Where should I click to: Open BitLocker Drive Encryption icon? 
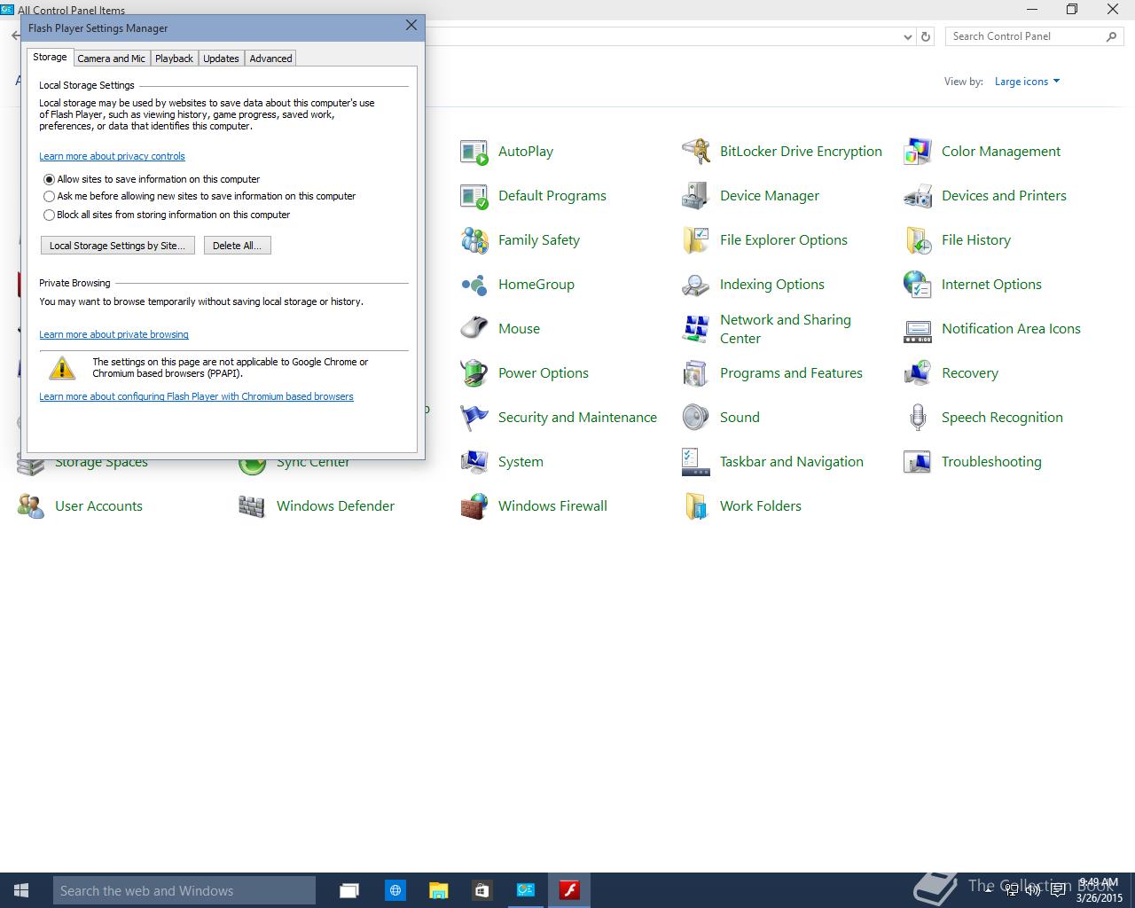point(696,152)
